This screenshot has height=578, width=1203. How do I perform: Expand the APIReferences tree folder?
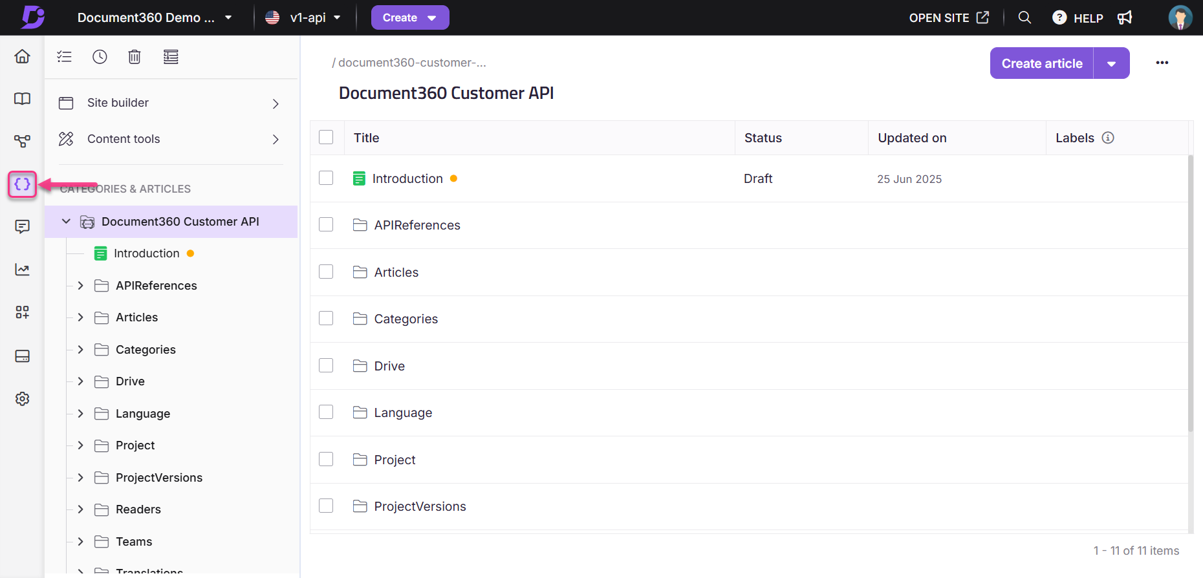(80, 285)
